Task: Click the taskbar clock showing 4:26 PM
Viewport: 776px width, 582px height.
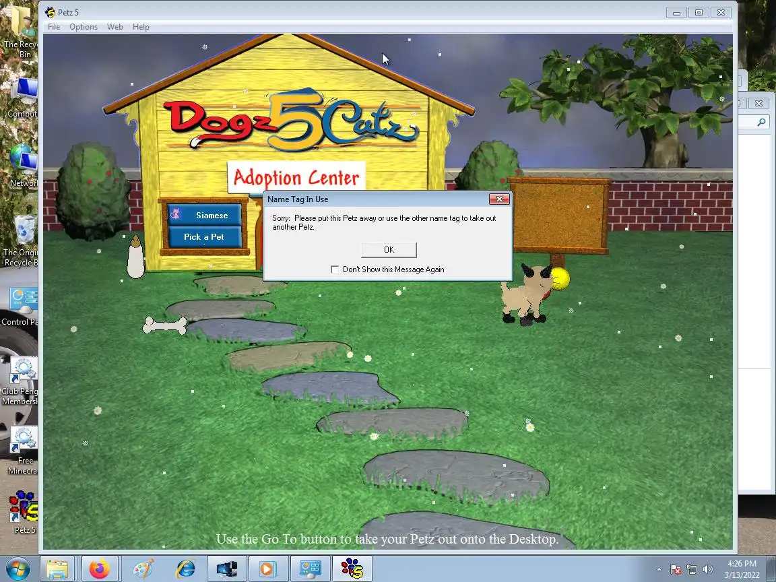Action: 742,569
